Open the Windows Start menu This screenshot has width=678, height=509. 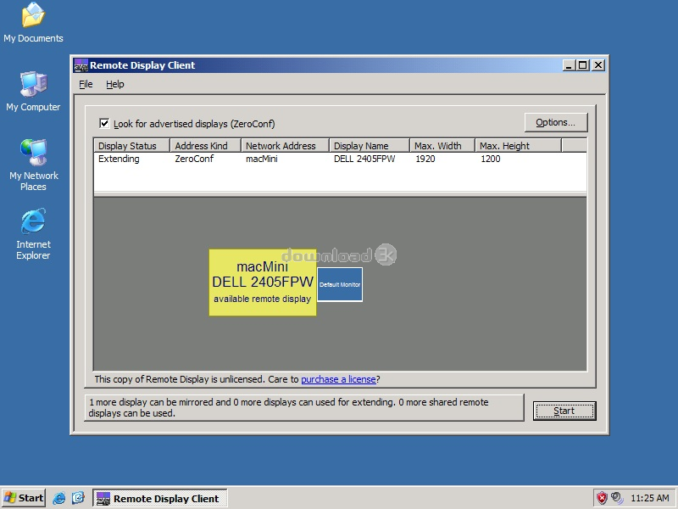point(24,498)
